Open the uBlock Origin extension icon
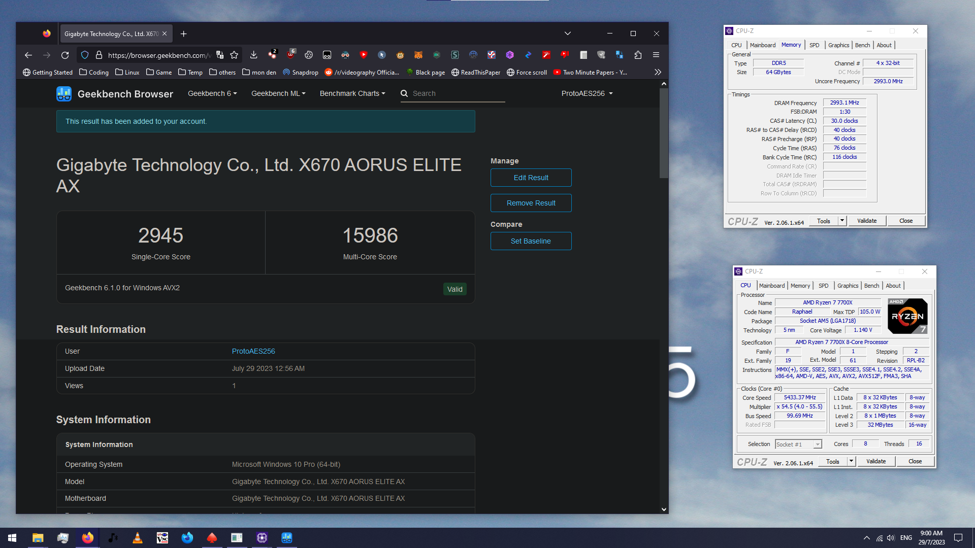Image resolution: width=975 pixels, height=548 pixels. coord(291,55)
